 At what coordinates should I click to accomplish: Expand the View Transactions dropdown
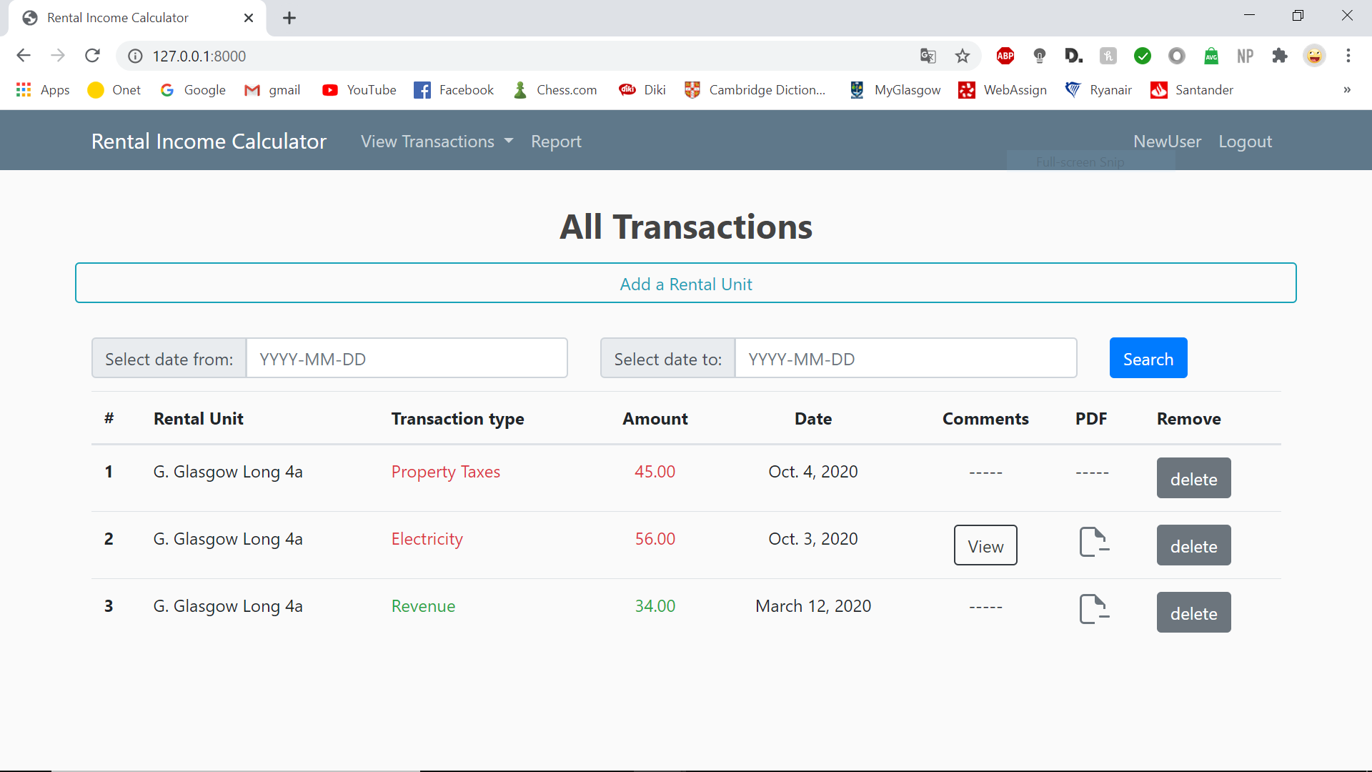(437, 142)
